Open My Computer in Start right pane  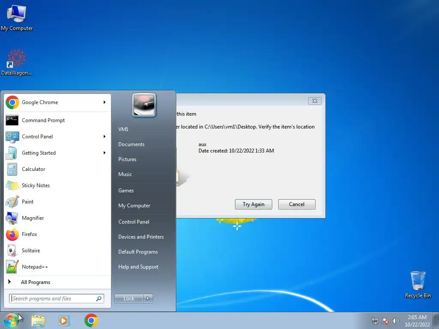click(x=134, y=206)
